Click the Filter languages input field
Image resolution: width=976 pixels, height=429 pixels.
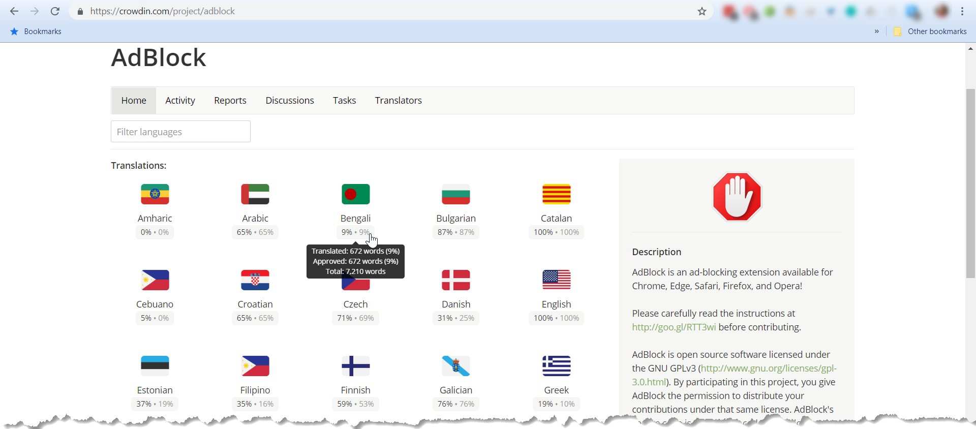coord(180,132)
